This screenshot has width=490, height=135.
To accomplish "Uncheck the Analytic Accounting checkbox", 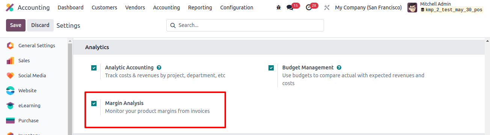I will click(x=94, y=68).
